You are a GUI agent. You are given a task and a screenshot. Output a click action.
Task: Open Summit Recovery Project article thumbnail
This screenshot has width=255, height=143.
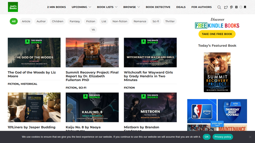pos(92,52)
